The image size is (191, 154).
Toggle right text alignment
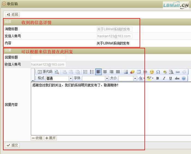[x=111, y=72]
